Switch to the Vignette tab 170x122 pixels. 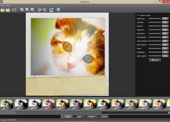(90, 116)
